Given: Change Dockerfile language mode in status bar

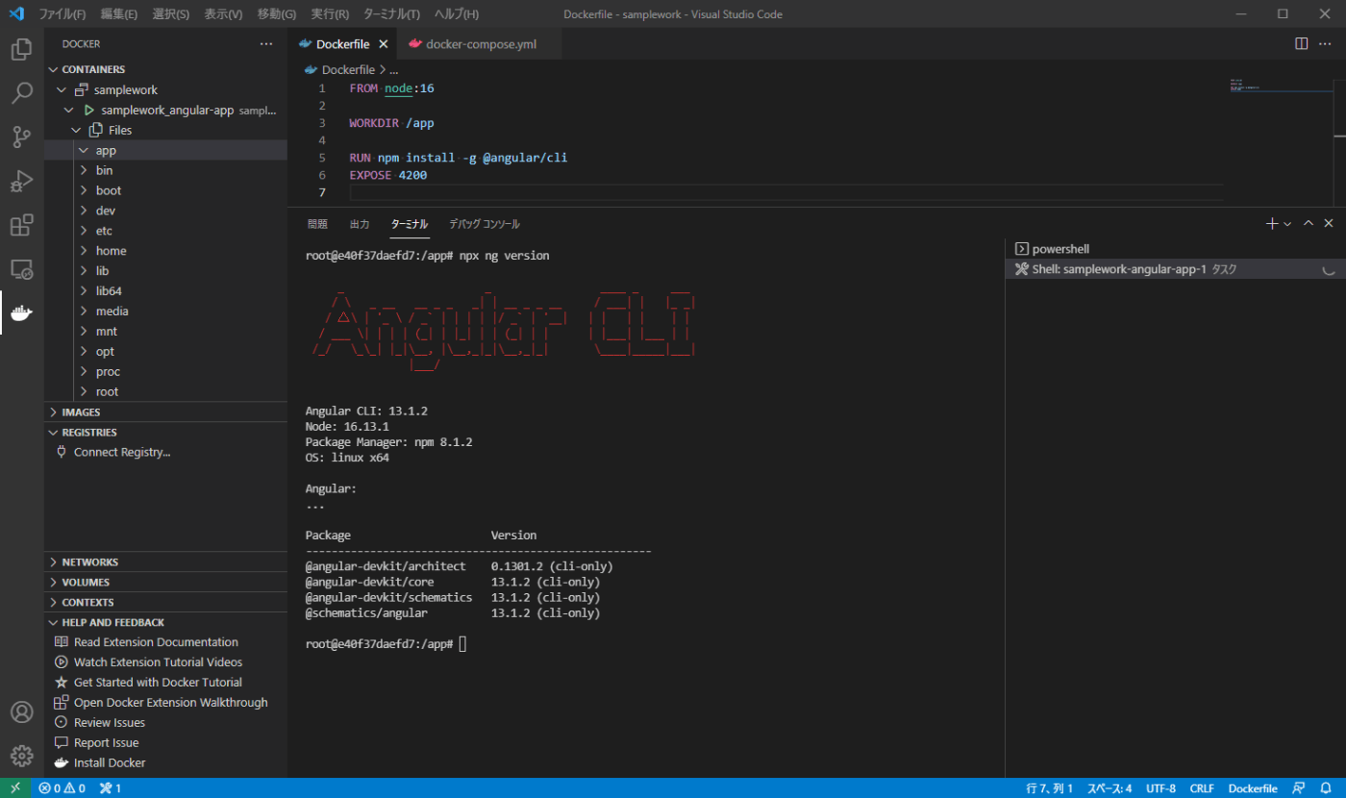Looking at the screenshot, I should (1253, 788).
